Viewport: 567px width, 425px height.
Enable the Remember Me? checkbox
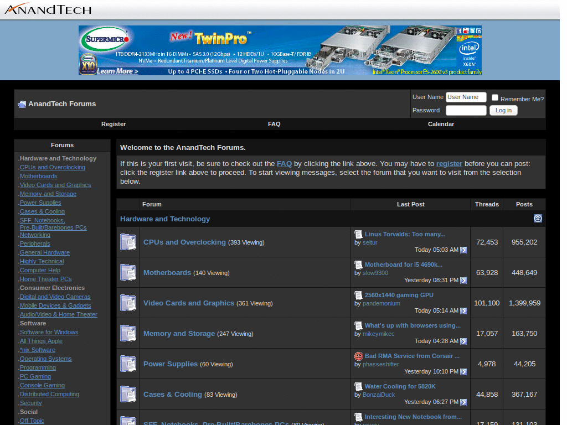pos(494,97)
